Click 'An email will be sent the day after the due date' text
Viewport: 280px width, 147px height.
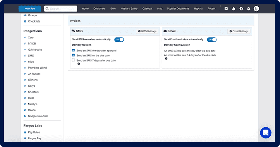190,51
